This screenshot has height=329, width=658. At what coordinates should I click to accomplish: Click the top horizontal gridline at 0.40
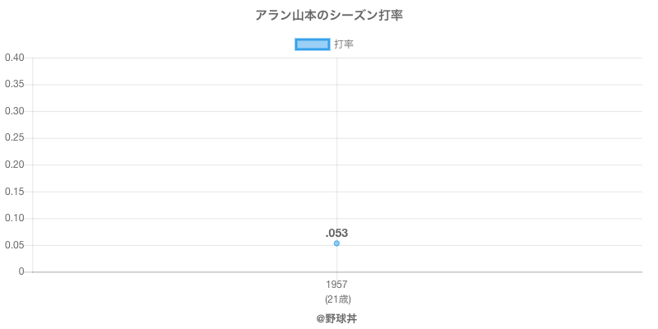point(493,58)
